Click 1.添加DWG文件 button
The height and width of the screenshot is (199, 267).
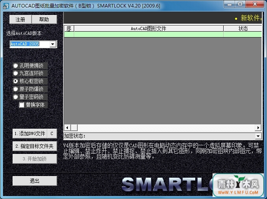(x=30, y=133)
